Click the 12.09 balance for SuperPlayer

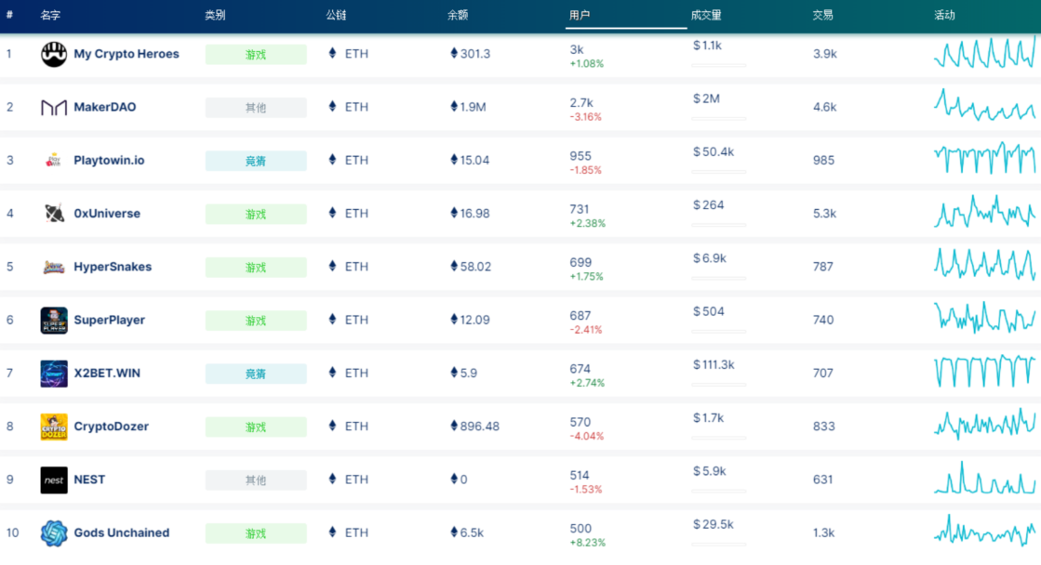[474, 320]
